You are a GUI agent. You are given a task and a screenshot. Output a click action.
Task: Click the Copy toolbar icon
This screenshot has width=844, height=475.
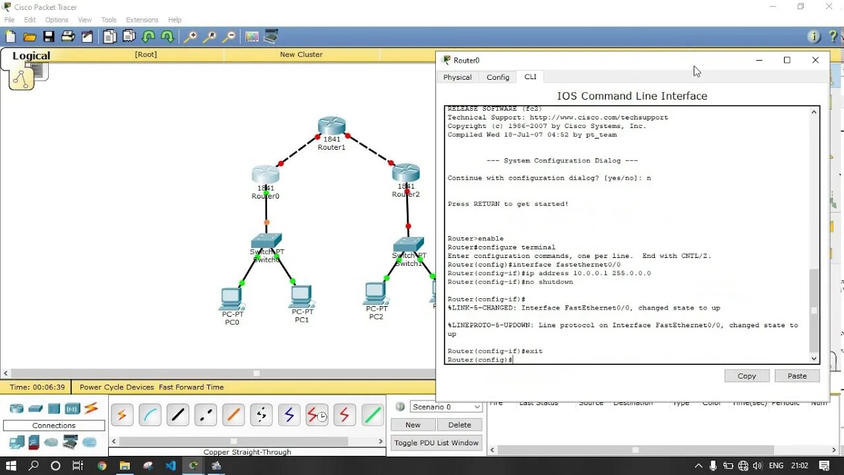point(109,37)
